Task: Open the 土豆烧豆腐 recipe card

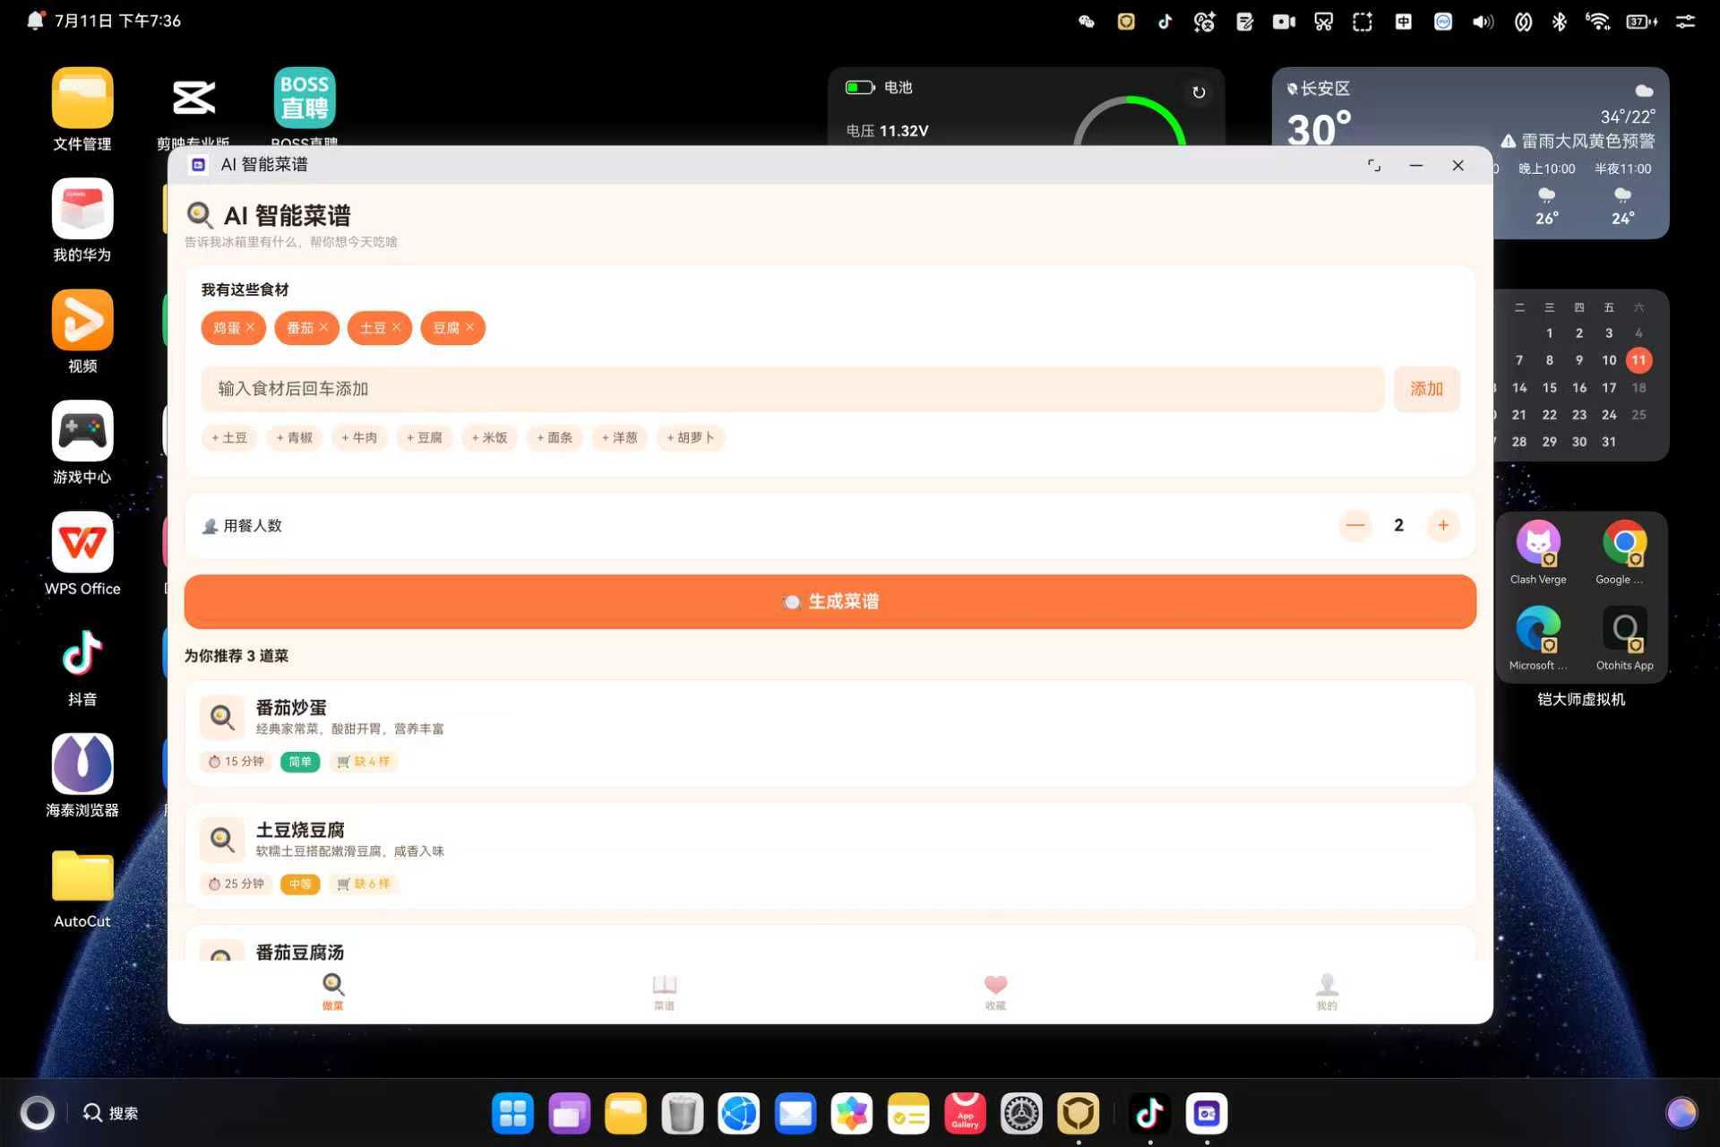Action: 830,856
